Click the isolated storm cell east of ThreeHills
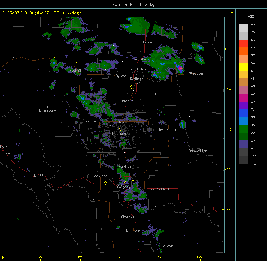The width and height of the screenshot is (267, 261). pyautogui.click(x=182, y=124)
